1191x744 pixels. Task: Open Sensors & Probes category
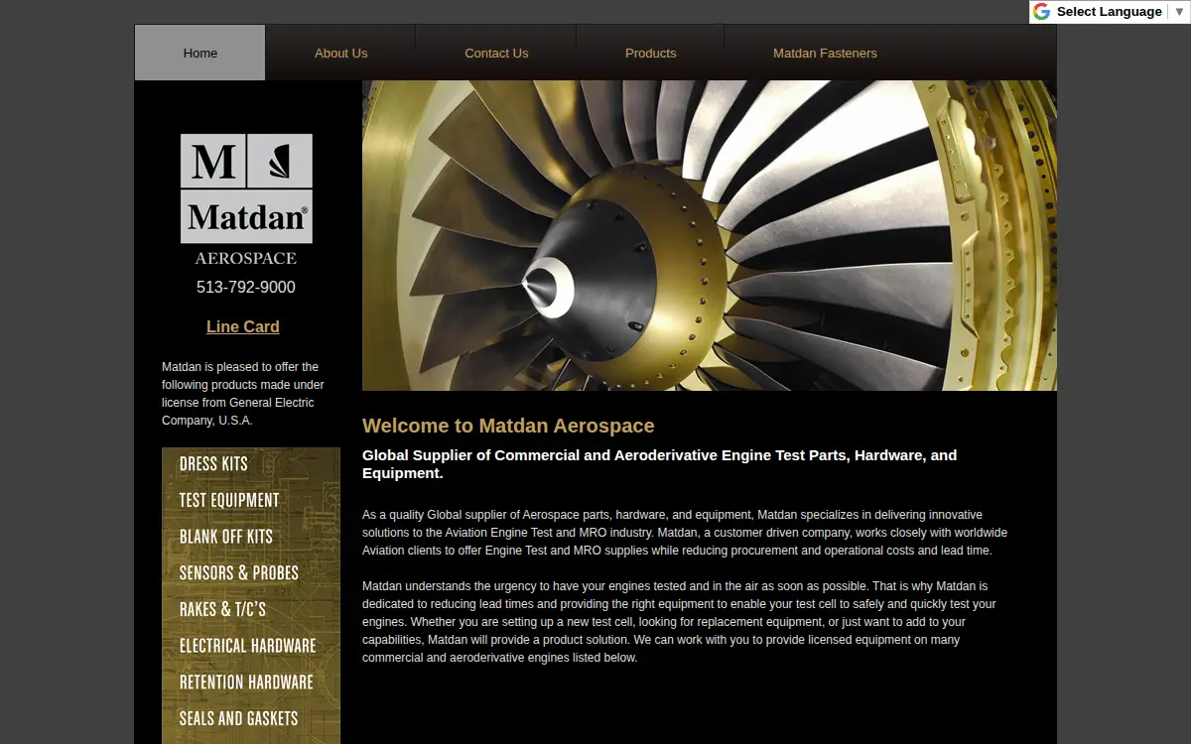pos(238,573)
